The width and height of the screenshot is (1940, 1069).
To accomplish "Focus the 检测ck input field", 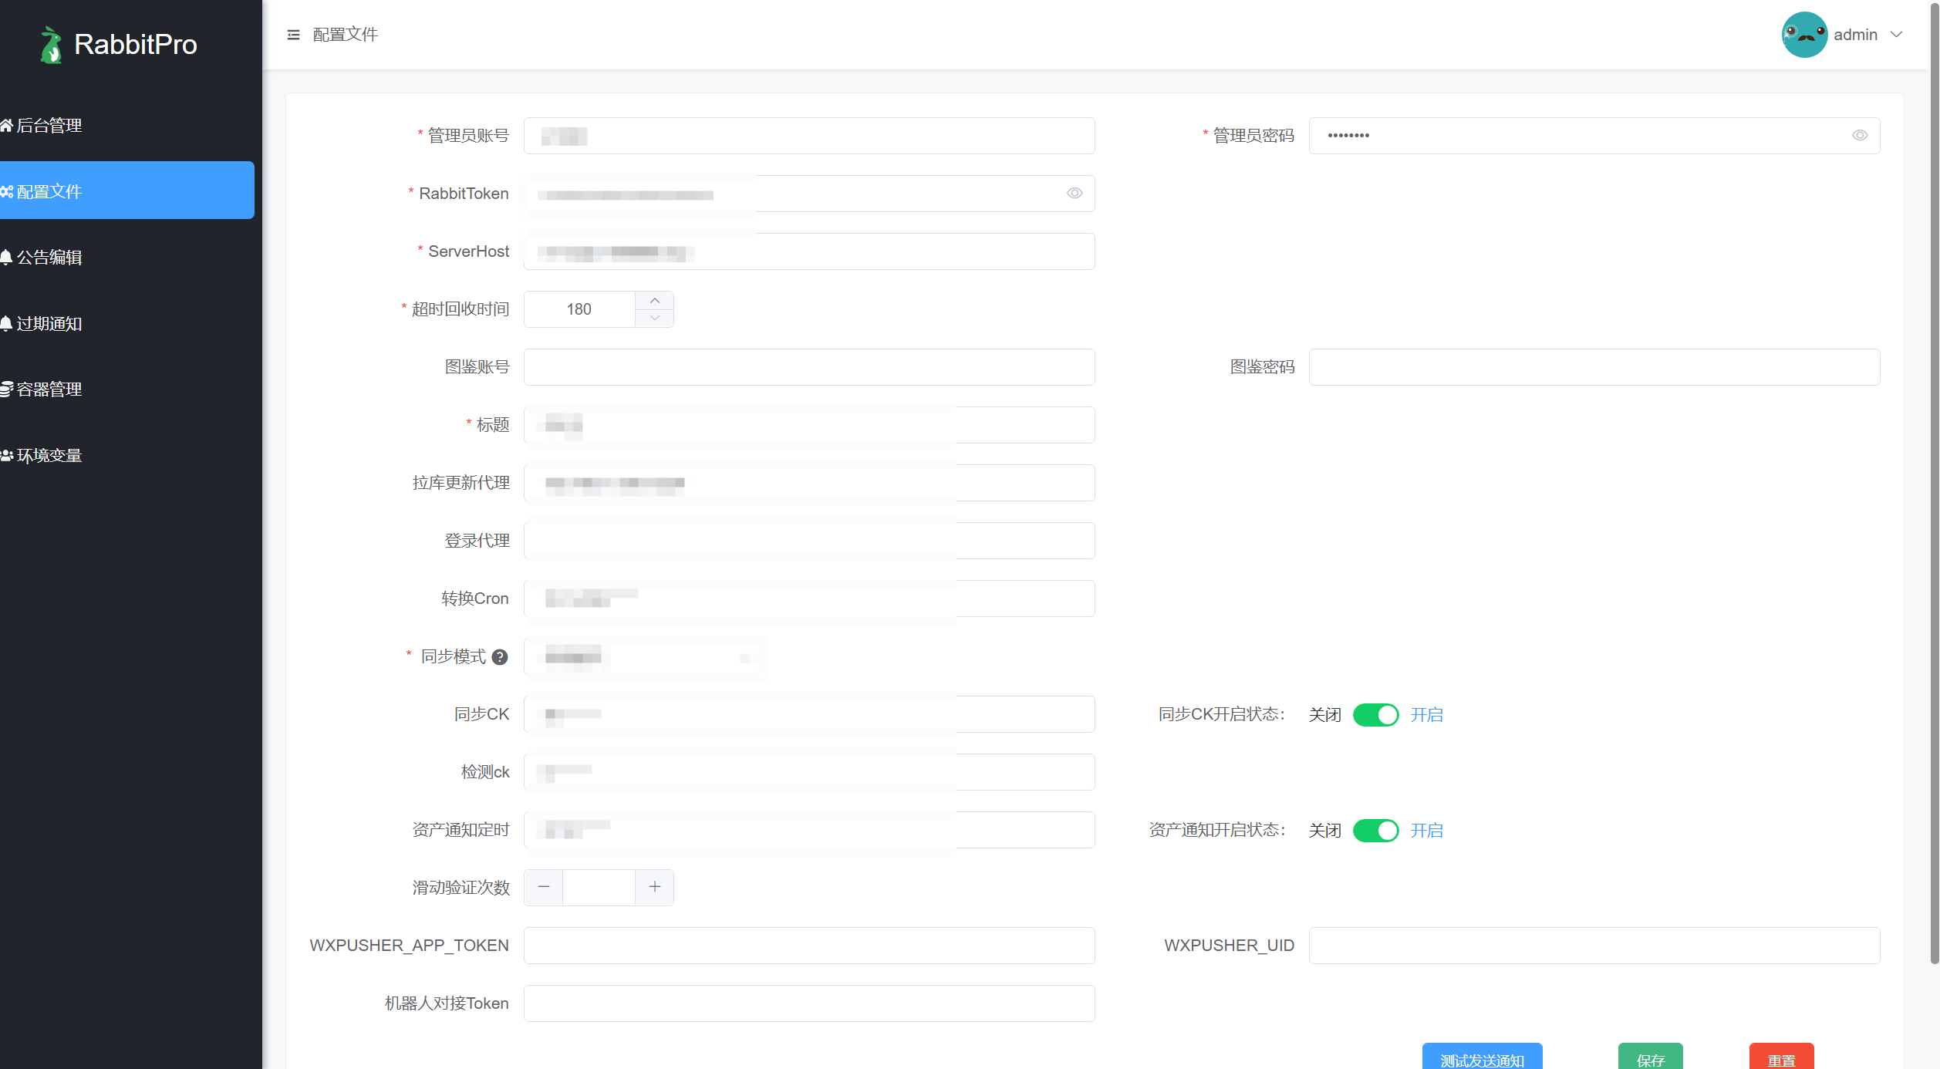I will coord(809,772).
